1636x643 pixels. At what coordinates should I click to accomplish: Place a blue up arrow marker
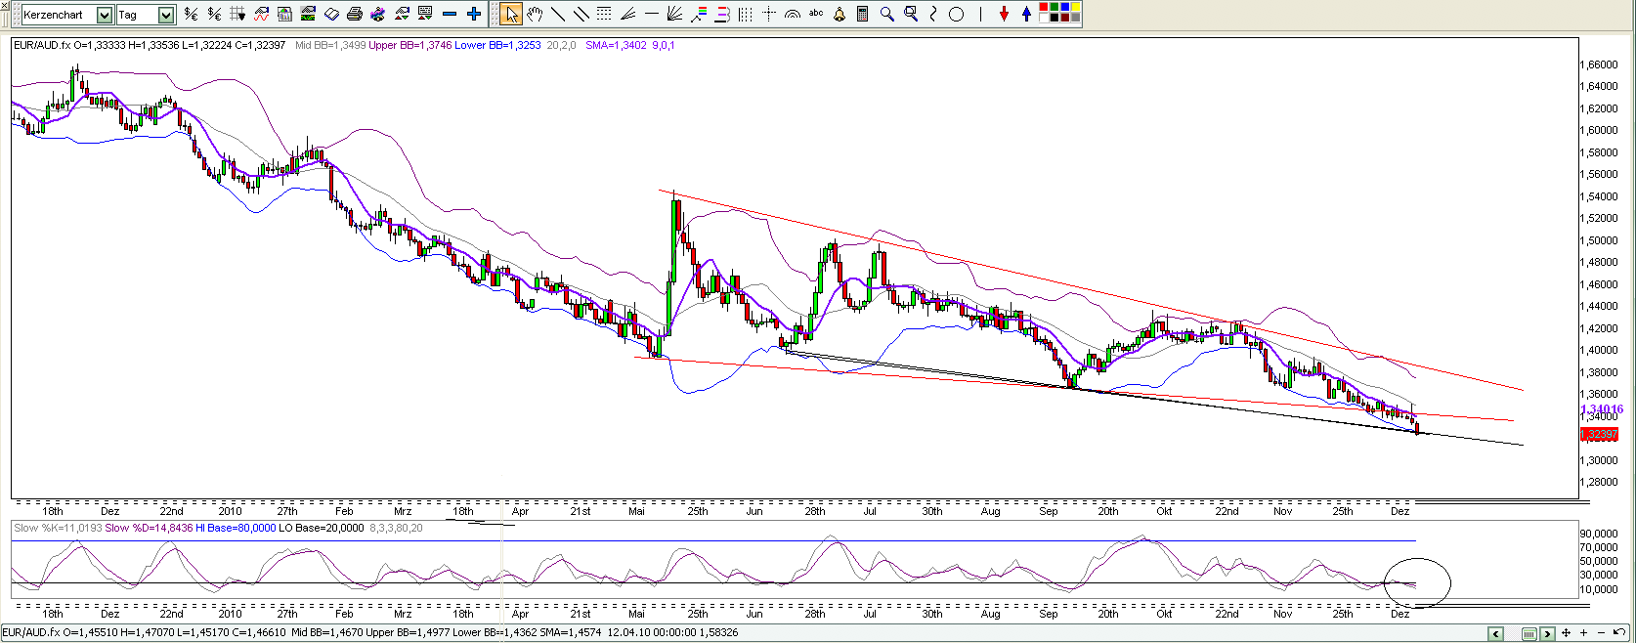[x=1026, y=14]
